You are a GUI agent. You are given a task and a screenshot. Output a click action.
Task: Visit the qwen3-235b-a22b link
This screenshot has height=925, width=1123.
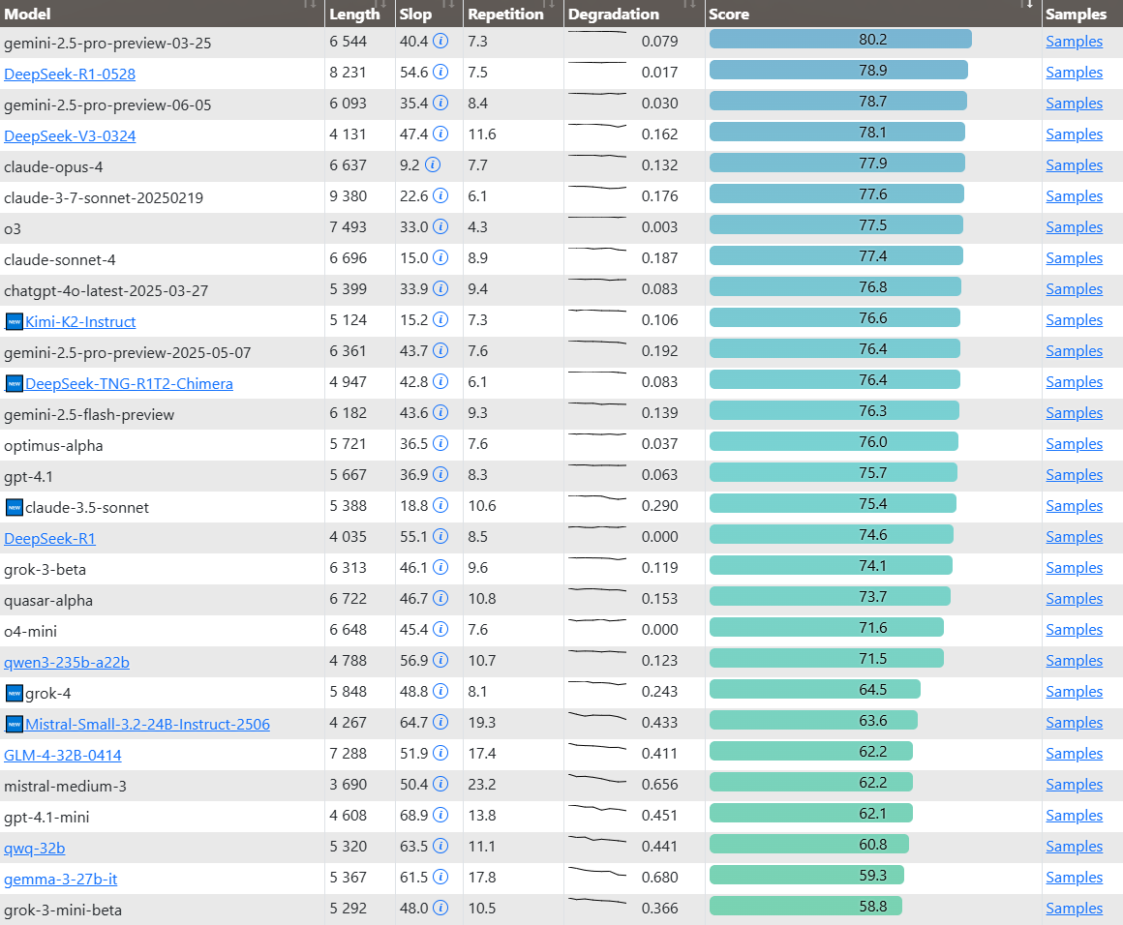67,662
